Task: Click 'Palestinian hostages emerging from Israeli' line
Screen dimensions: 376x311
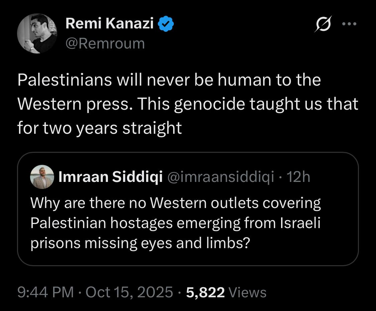Action: pyautogui.click(x=175, y=223)
